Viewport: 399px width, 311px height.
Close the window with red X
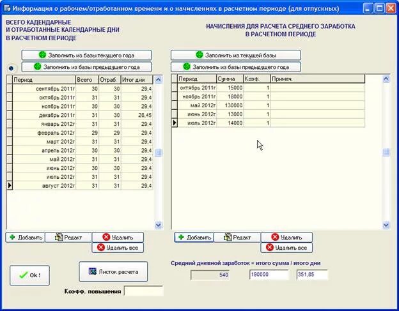(391, 8)
